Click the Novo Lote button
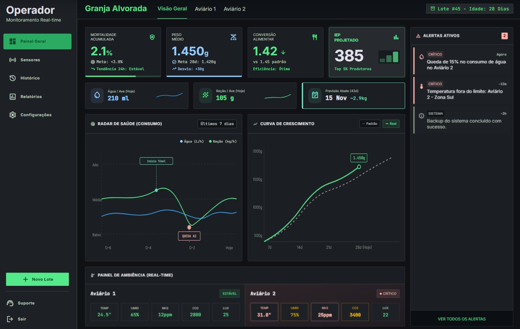Image resolution: width=520 pixels, height=329 pixels. (38, 279)
